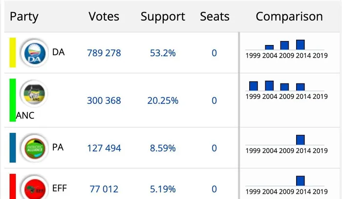Click the ANC party logo icon
The image size is (342, 199).
pos(33,93)
